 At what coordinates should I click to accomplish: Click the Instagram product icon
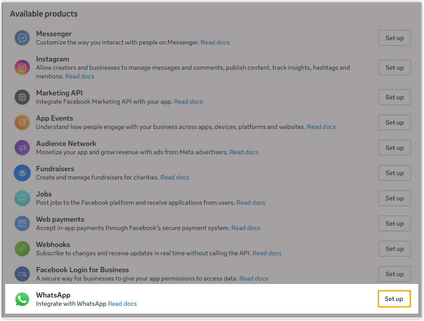point(22,68)
